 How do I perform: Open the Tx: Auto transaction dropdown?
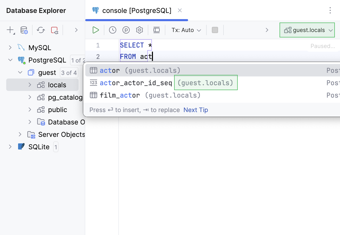(x=186, y=30)
